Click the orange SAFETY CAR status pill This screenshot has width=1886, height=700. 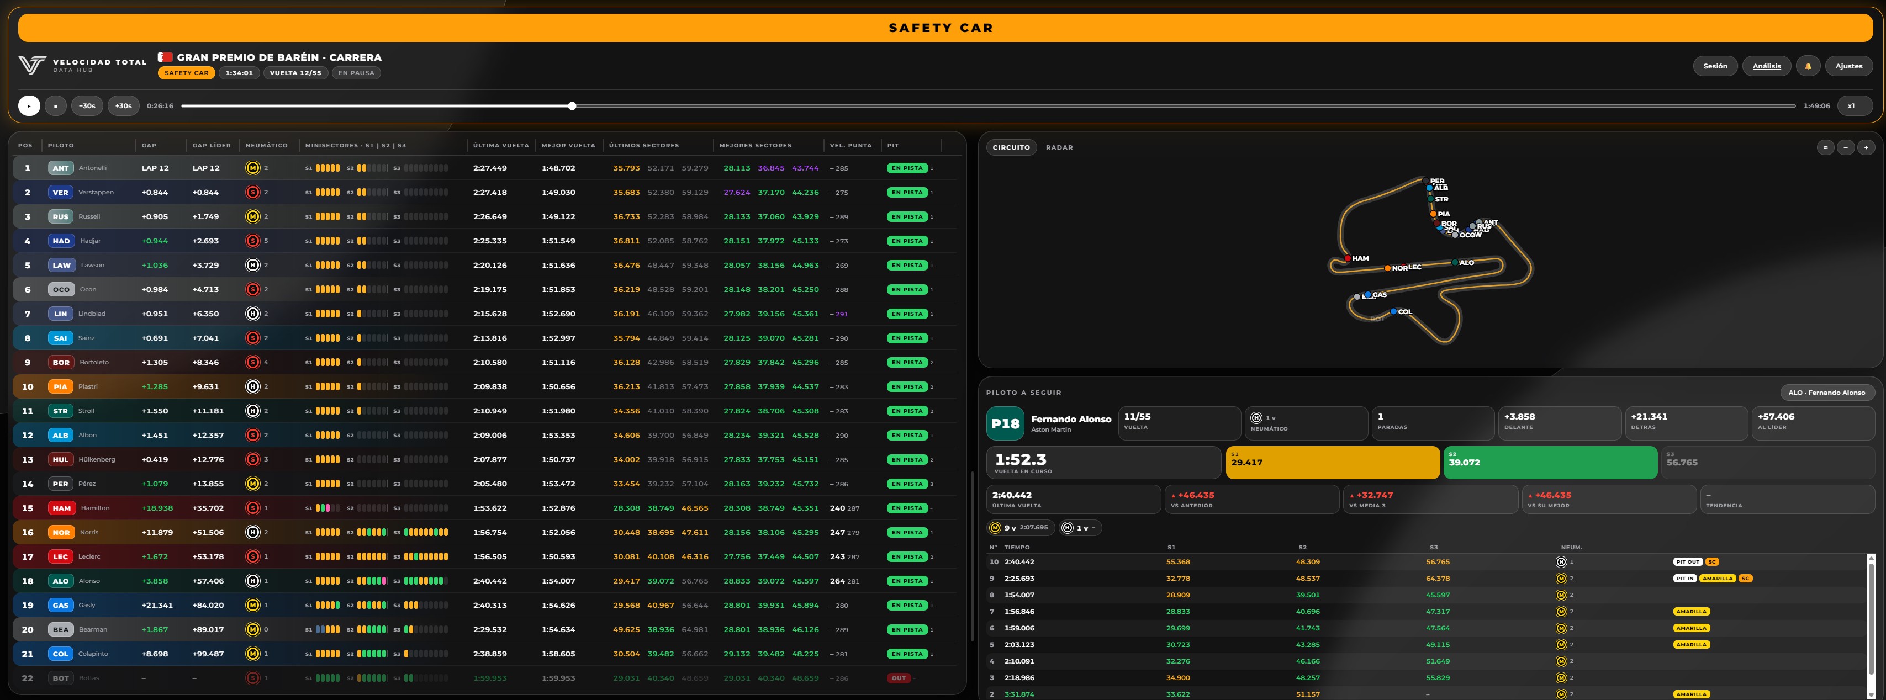click(186, 72)
